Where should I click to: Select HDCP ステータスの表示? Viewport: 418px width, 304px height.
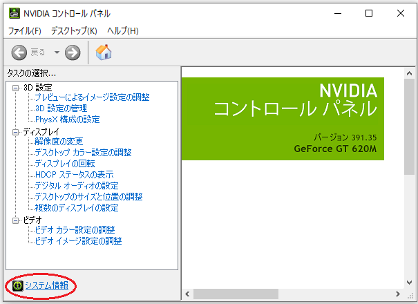(x=75, y=175)
